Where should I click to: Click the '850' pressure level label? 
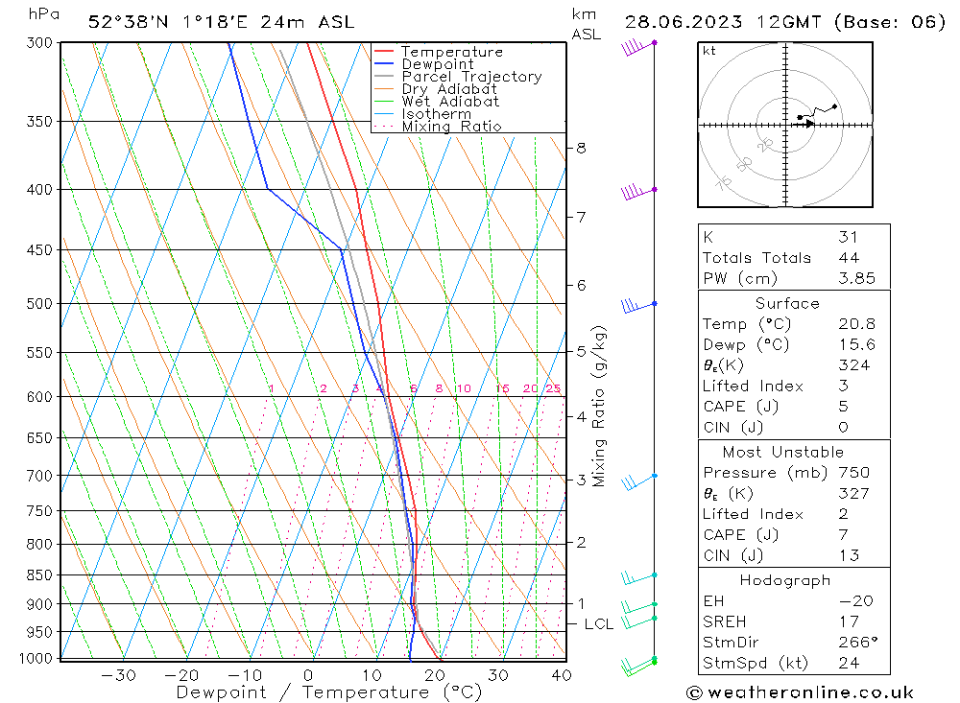tap(39, 575)
